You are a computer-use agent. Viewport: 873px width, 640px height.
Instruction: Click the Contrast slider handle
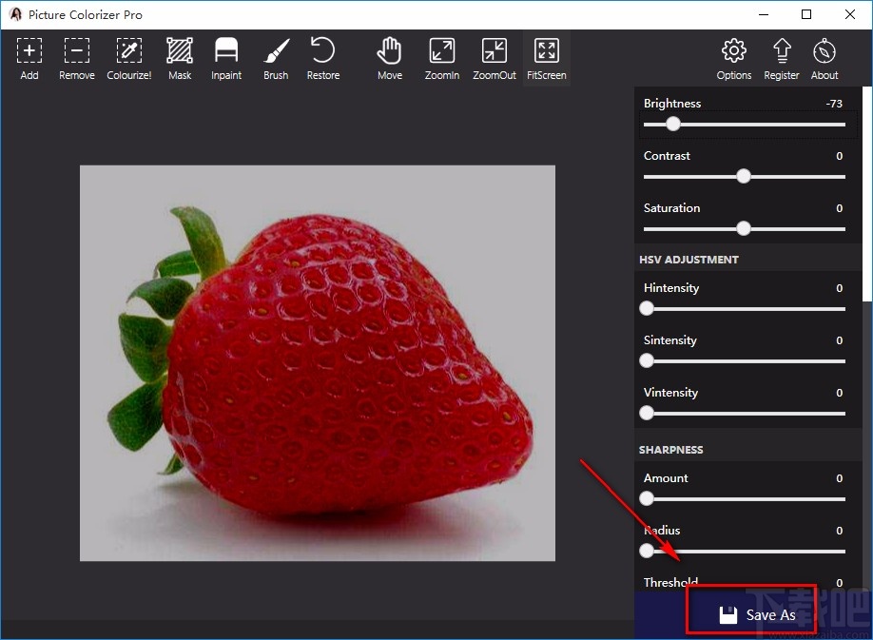(744, 176)
